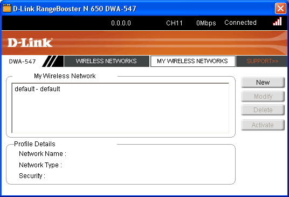Create a new profile with the New button
289x197 pixels.
tap(263, 82)
